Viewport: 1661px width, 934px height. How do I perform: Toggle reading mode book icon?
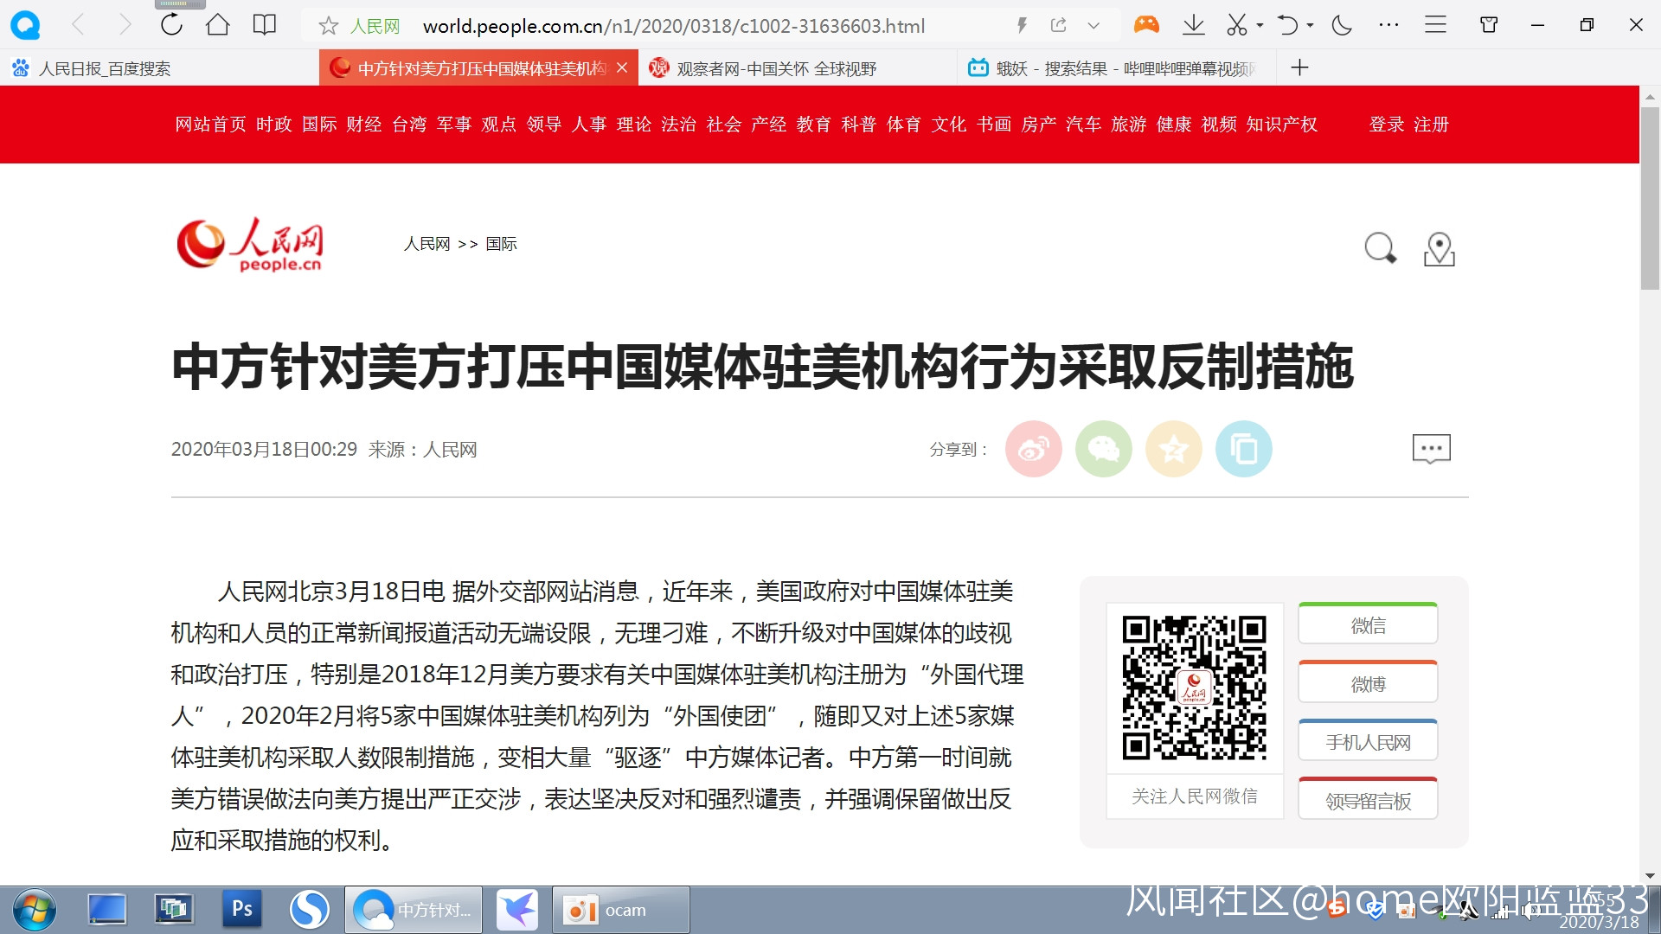point(264,25)
